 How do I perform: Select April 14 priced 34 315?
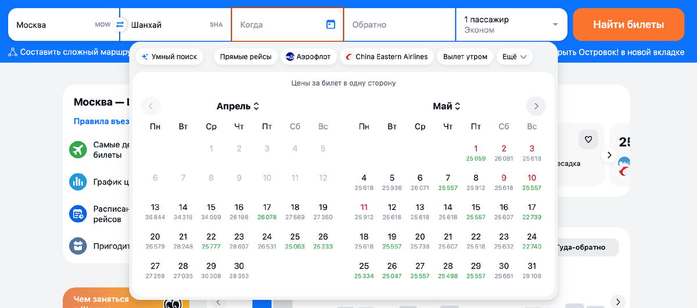click(x=183, y=211)
